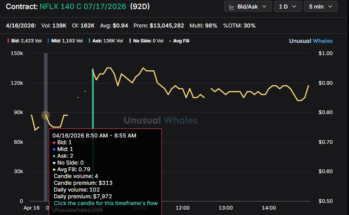Click the chart icon in Bid/Ask selector

click(232, 7)
